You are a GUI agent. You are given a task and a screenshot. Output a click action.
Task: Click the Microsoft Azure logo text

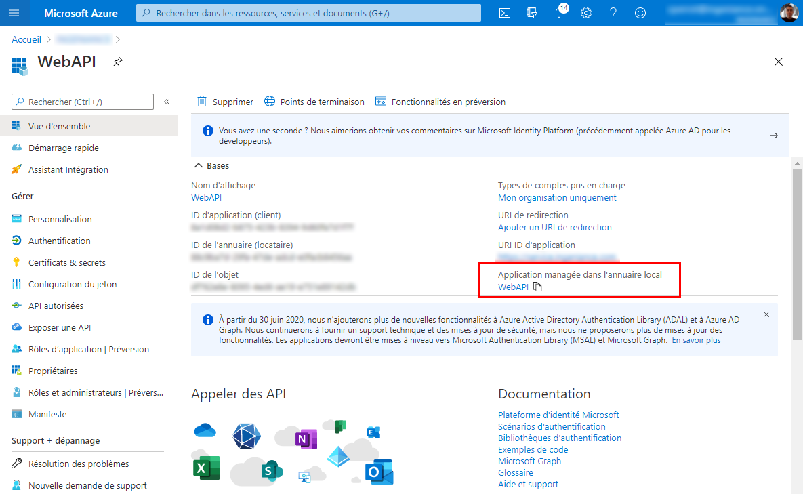81,14
